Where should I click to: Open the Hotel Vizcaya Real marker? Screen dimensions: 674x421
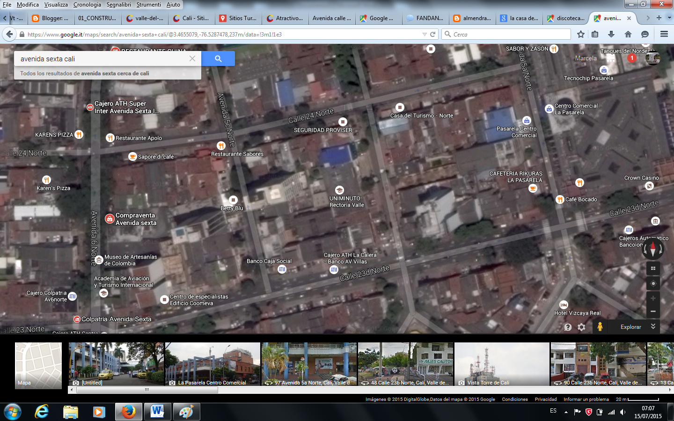tap(564, 305)
